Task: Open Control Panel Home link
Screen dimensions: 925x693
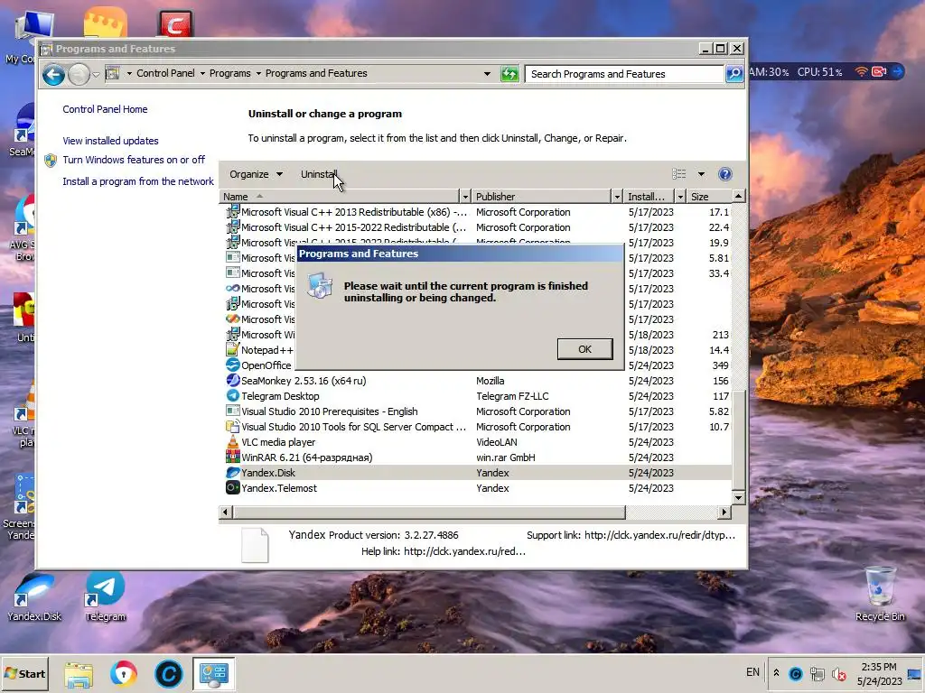Action: click(x=105, y=109)
